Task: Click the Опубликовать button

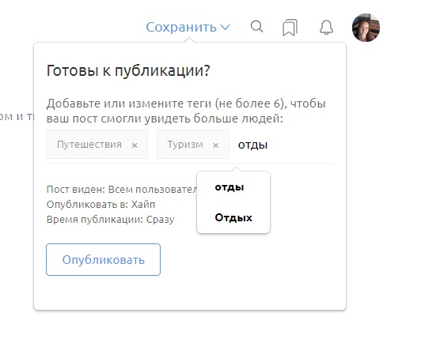Action: [104, 259]
